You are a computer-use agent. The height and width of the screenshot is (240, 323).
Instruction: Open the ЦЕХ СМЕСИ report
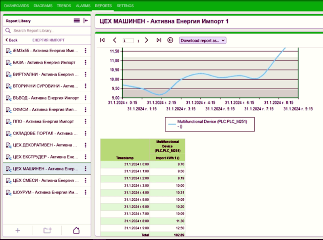46,181
